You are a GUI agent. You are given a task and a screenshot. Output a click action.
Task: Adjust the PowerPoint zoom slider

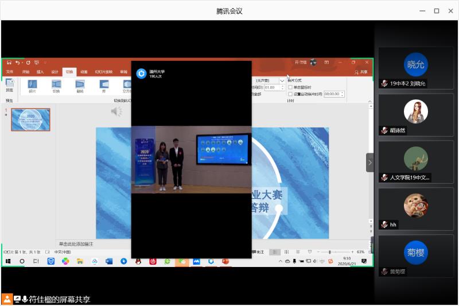(329, 252)
